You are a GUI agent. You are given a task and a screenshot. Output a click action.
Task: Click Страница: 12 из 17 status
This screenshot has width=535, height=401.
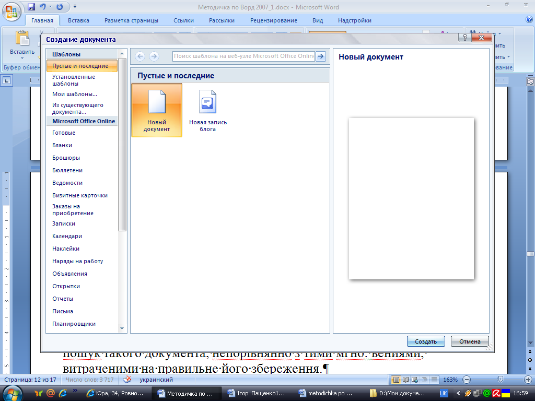[x=30, y=380]
